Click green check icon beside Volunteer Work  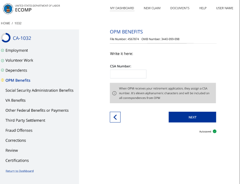[x=2, y=60]
